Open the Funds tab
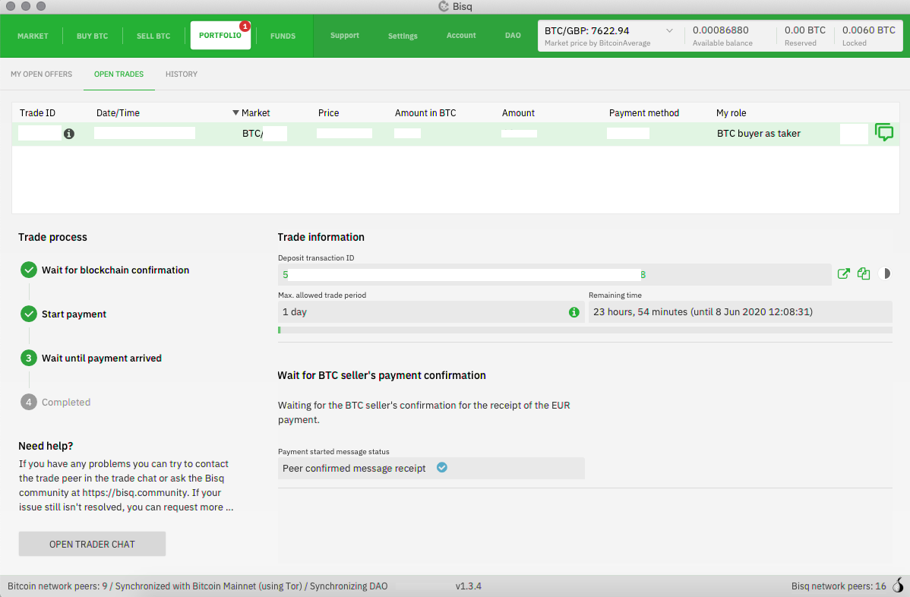 coord(283,36)
